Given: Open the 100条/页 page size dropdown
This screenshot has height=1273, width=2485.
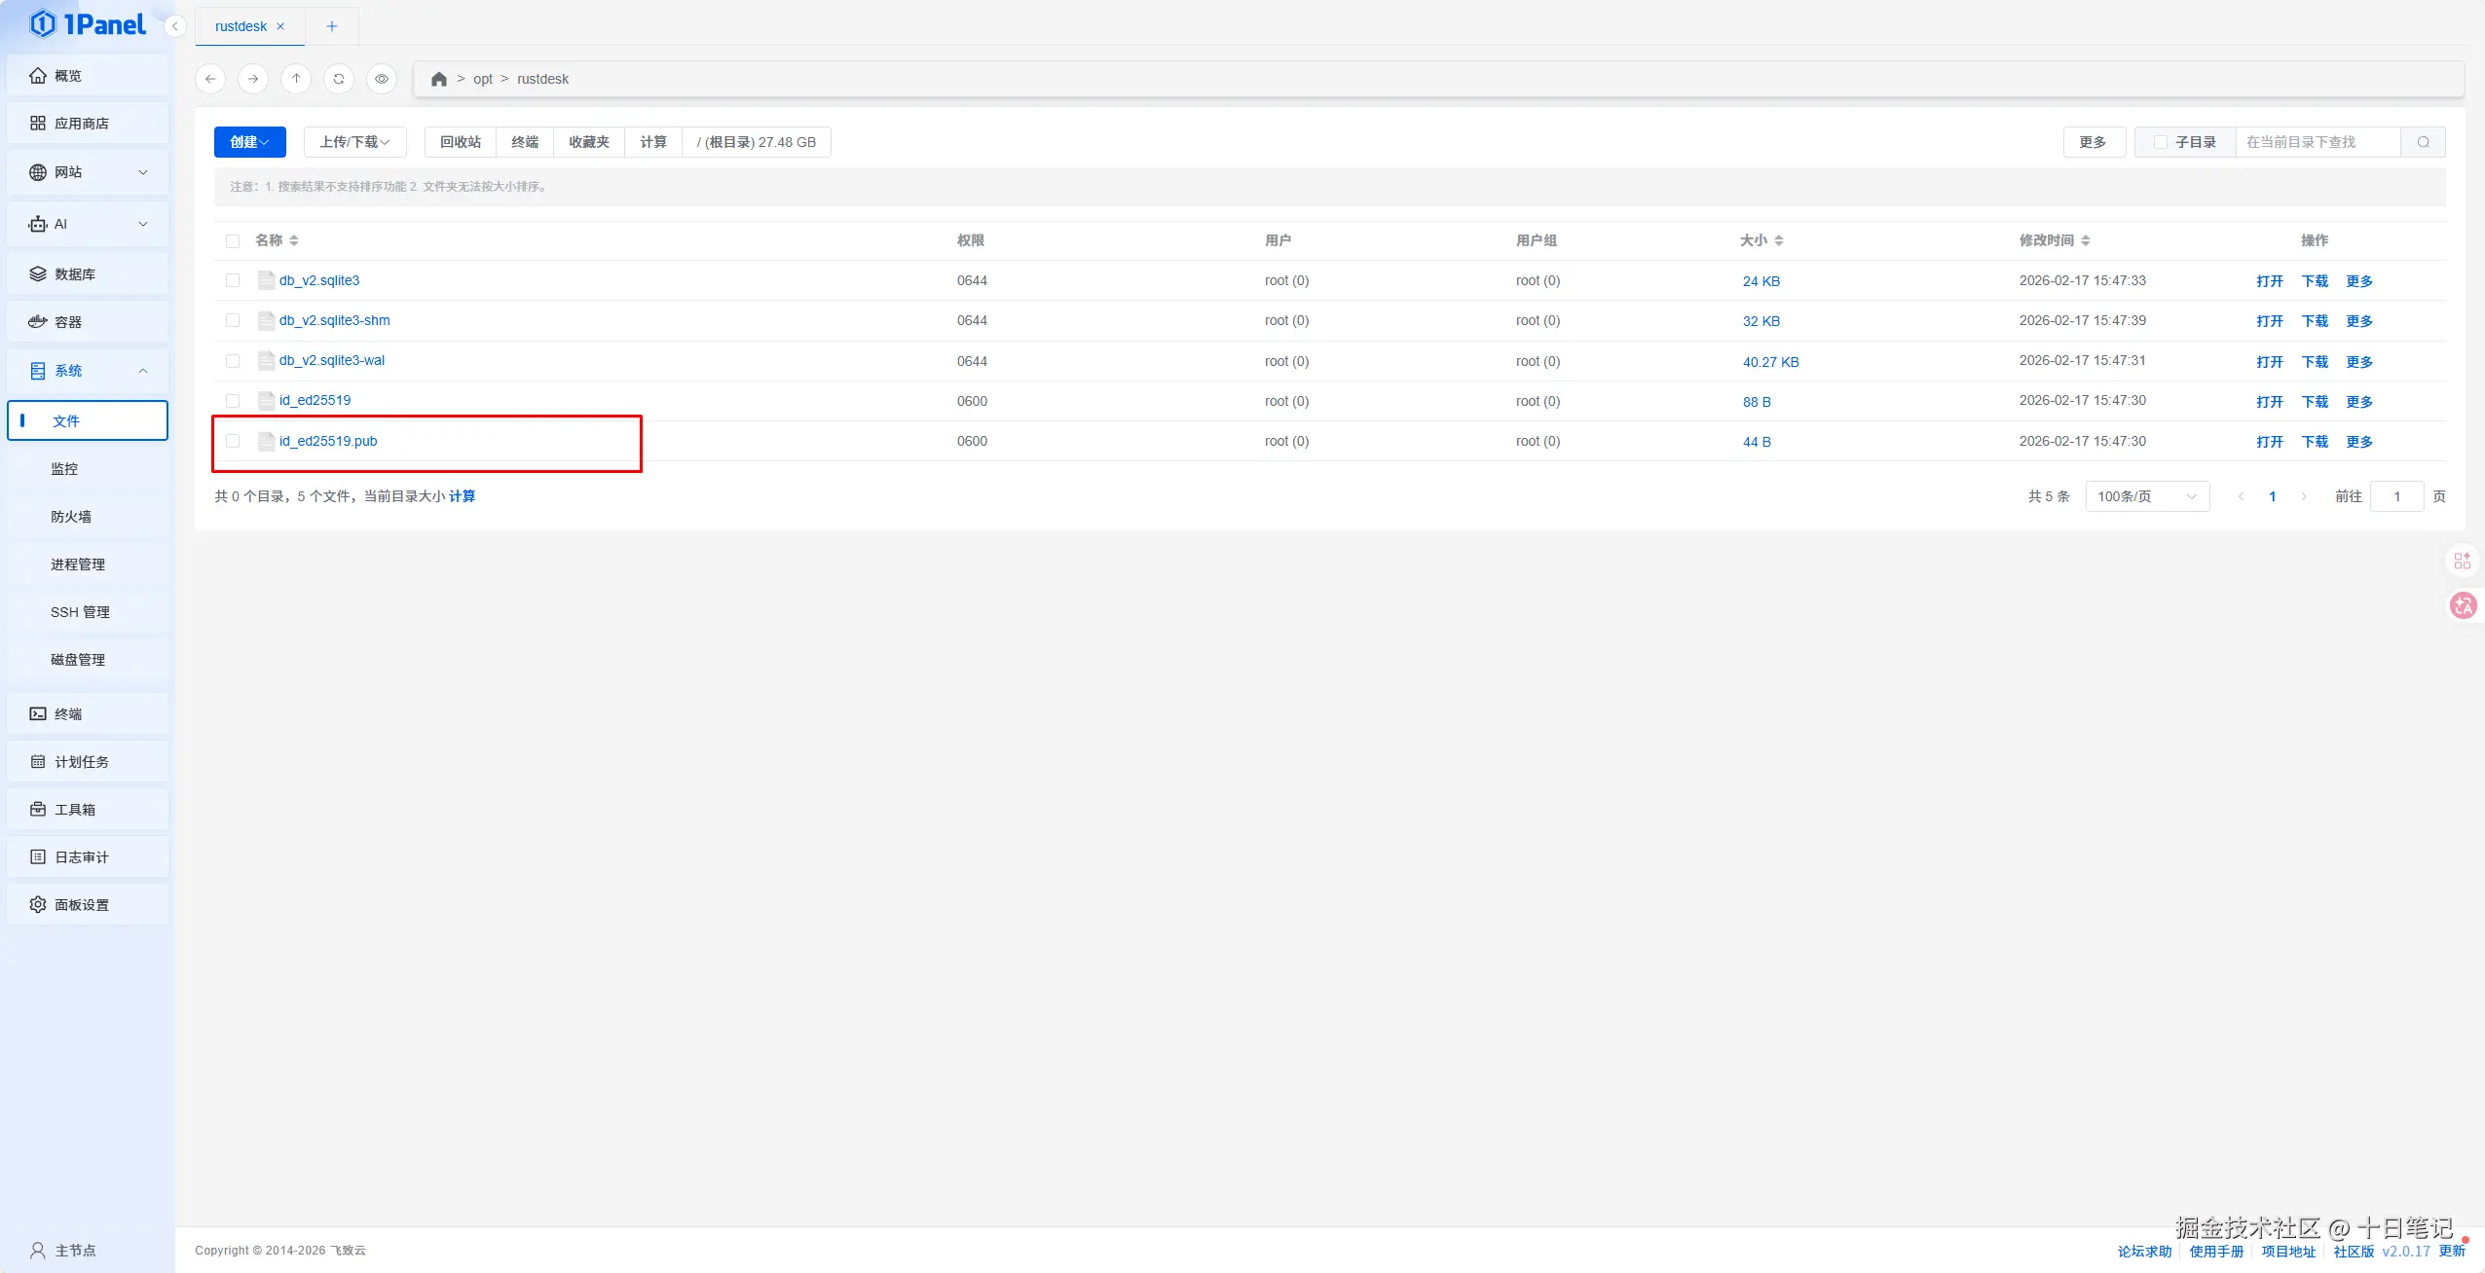Looking at the screenshot, I should [x=2146, y=496].
